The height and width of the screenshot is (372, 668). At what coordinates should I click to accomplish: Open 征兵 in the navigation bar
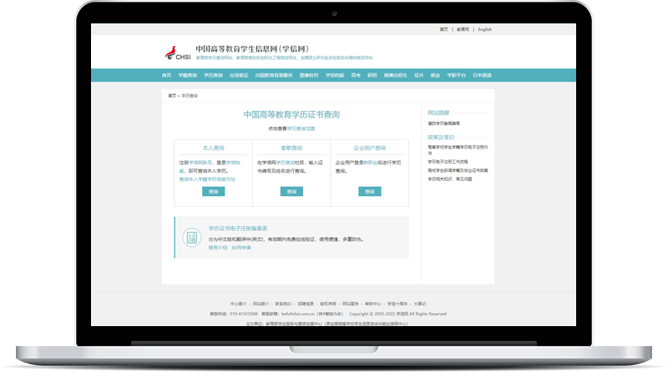[419, 75]
